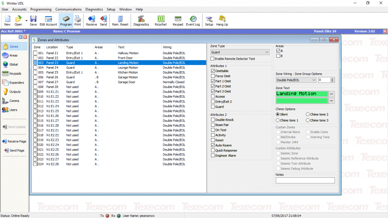Open the Zone Wiring dropdown

tap(314, 80)
